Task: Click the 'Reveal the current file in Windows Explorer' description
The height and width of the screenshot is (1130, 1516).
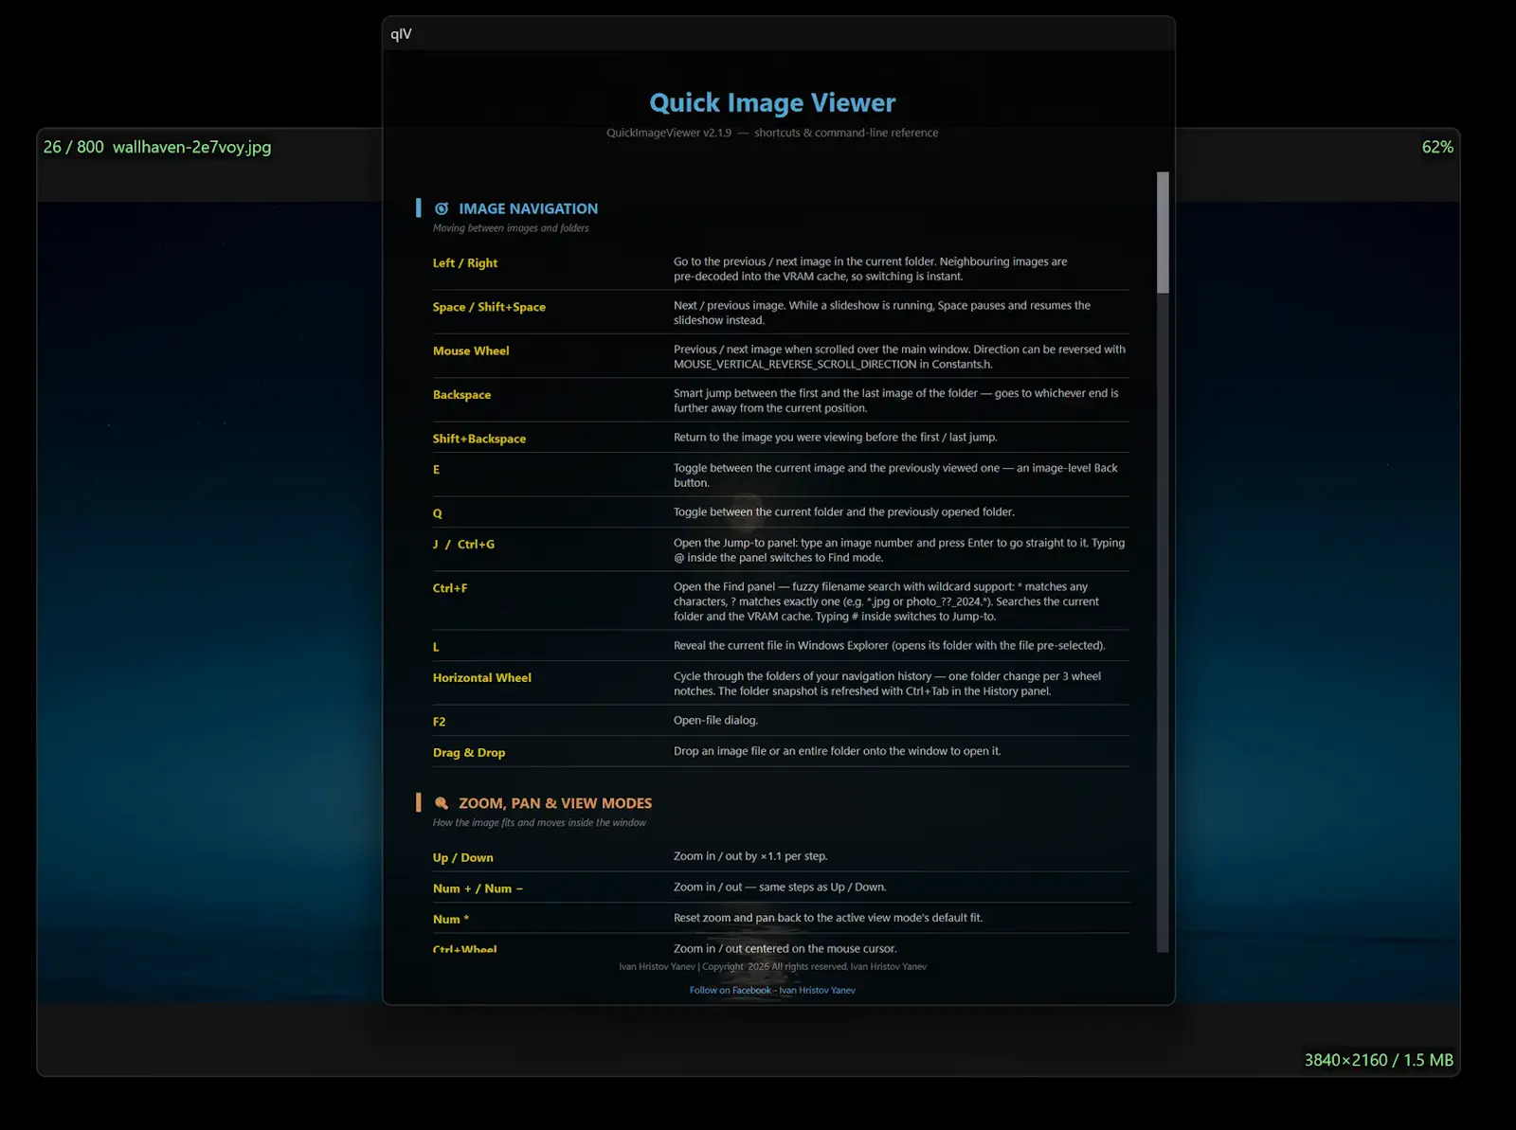Action: 889,646
